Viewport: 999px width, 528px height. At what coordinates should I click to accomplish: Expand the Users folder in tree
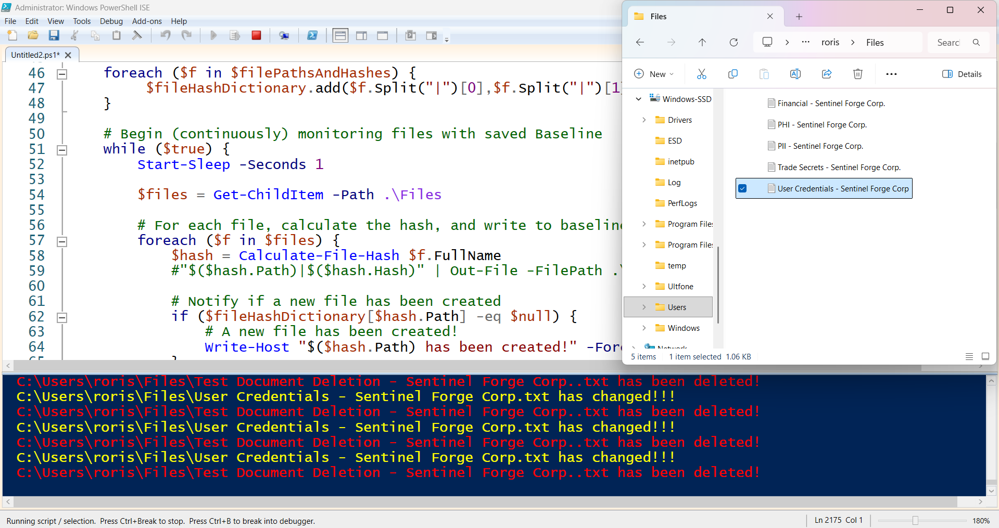click(x=644, y=307)
